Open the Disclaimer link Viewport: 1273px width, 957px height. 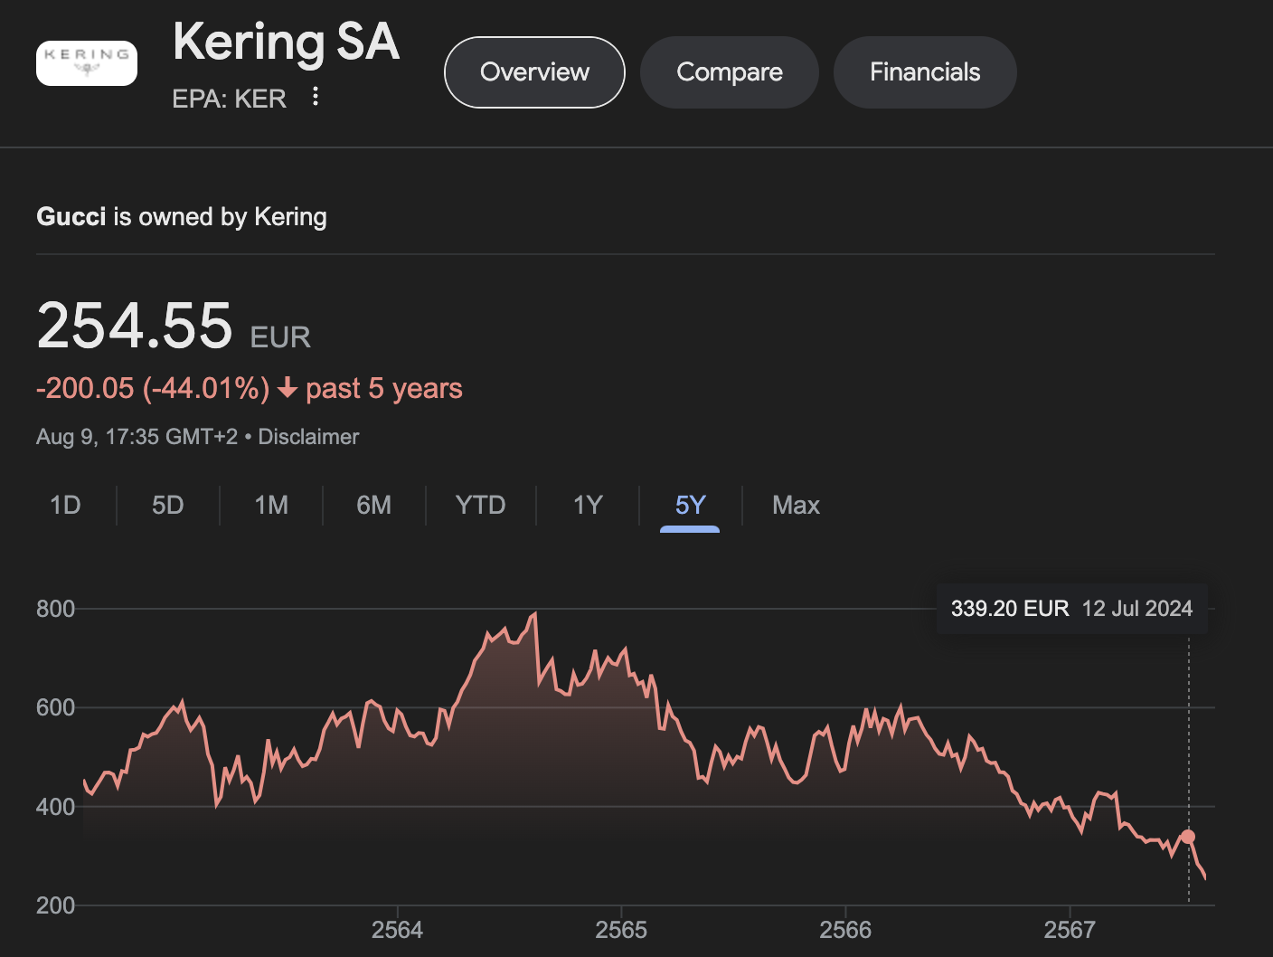308,437
